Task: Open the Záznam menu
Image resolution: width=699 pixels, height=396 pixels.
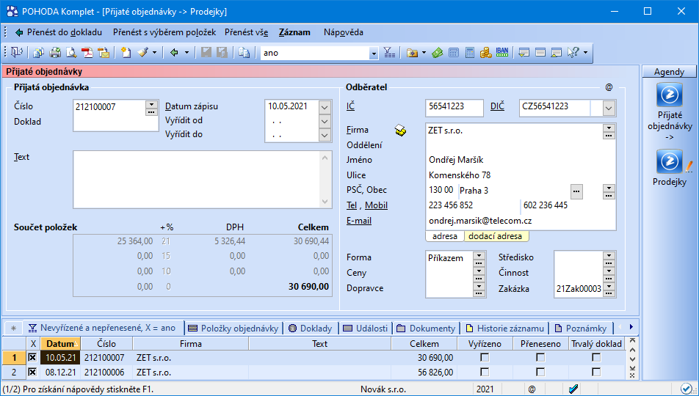Action: [294, 32]
